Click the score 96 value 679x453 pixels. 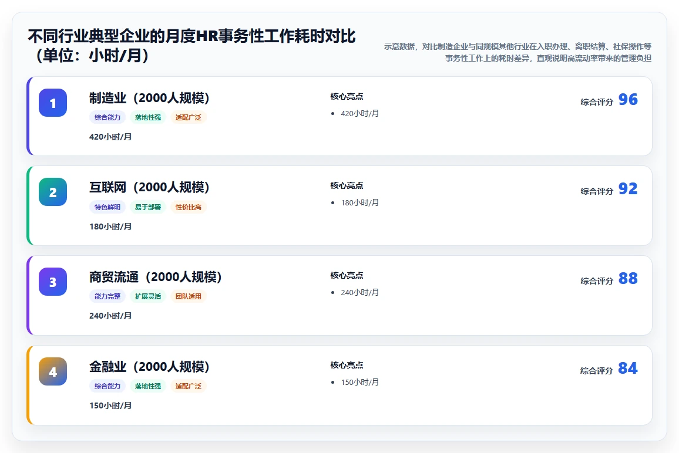(628, 100)
